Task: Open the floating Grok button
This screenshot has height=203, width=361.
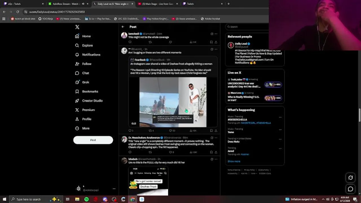Action: point(351,178)
